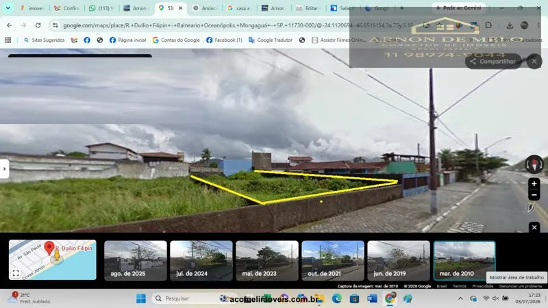
Task: Close the historical imagery strip
Action: (534, 227)
